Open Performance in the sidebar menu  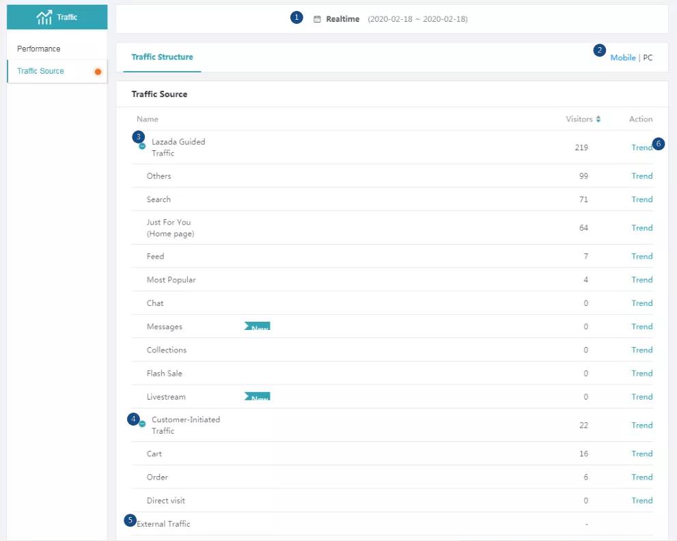(39, 49)
